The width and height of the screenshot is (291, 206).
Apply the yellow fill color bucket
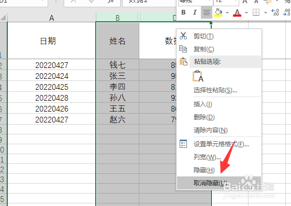pos(219,12)
